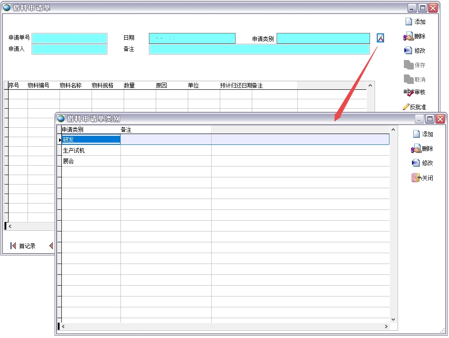449x338 pixels.
Task: Click the Modify icon in main form
Action: tap(408, 51)
